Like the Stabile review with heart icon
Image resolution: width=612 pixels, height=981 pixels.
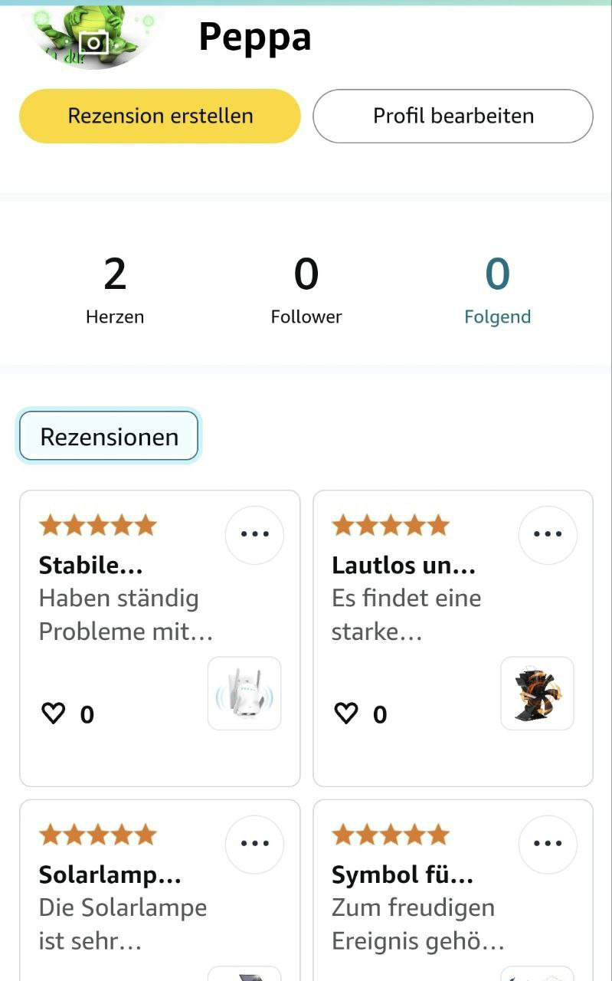coord(53,714)
